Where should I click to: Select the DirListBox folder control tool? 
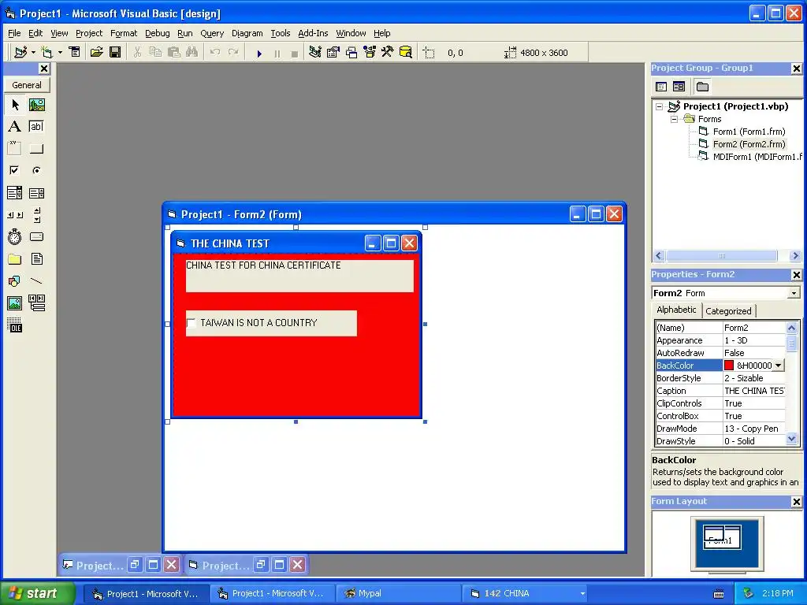tap(15, 258)
